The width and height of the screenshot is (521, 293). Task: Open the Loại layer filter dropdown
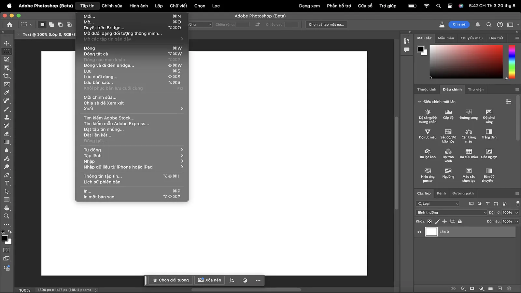(x=438, y=204)
